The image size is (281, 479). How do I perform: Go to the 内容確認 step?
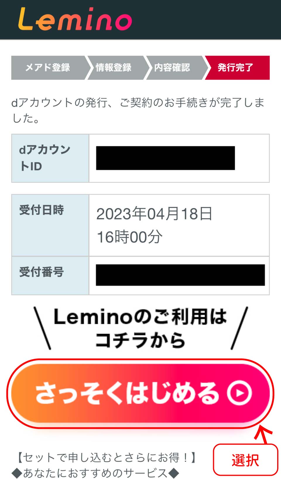pos(172,68)
